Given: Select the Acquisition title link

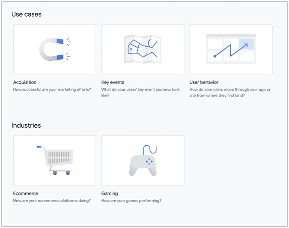Looking at the screenshot, I should click(x=25, y=82).
